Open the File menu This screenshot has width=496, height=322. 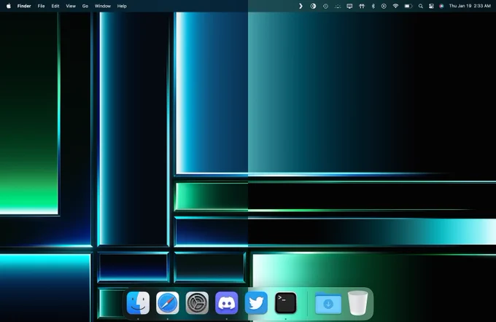click(x=41, y=6)
